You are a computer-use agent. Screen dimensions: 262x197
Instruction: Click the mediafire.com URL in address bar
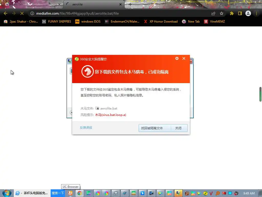tap(78, 13)
